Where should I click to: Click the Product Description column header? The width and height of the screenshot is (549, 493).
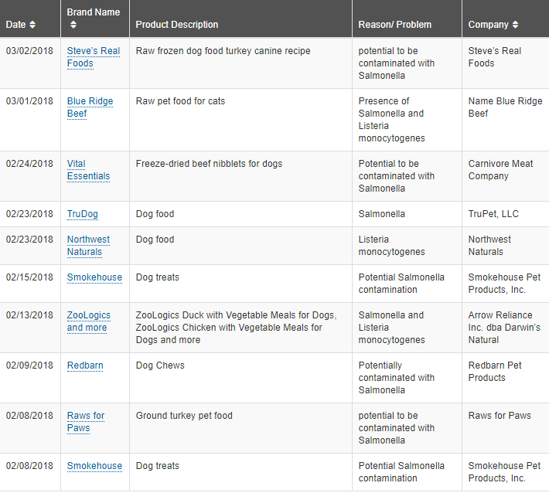point(177,25)
